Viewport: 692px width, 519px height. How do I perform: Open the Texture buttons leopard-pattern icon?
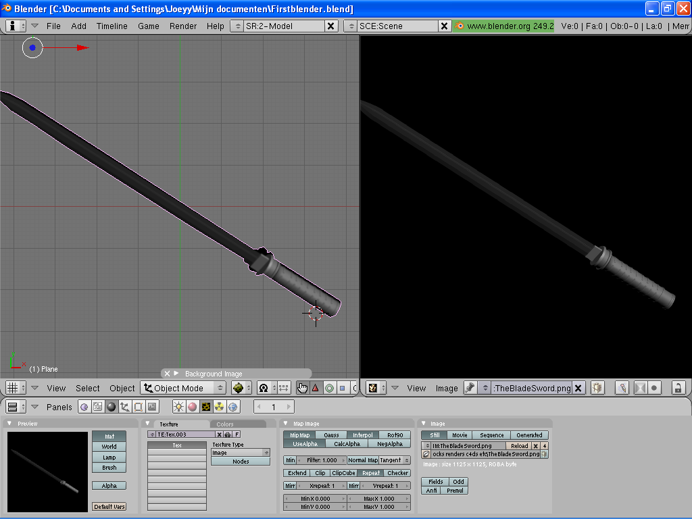pos(206,407)
